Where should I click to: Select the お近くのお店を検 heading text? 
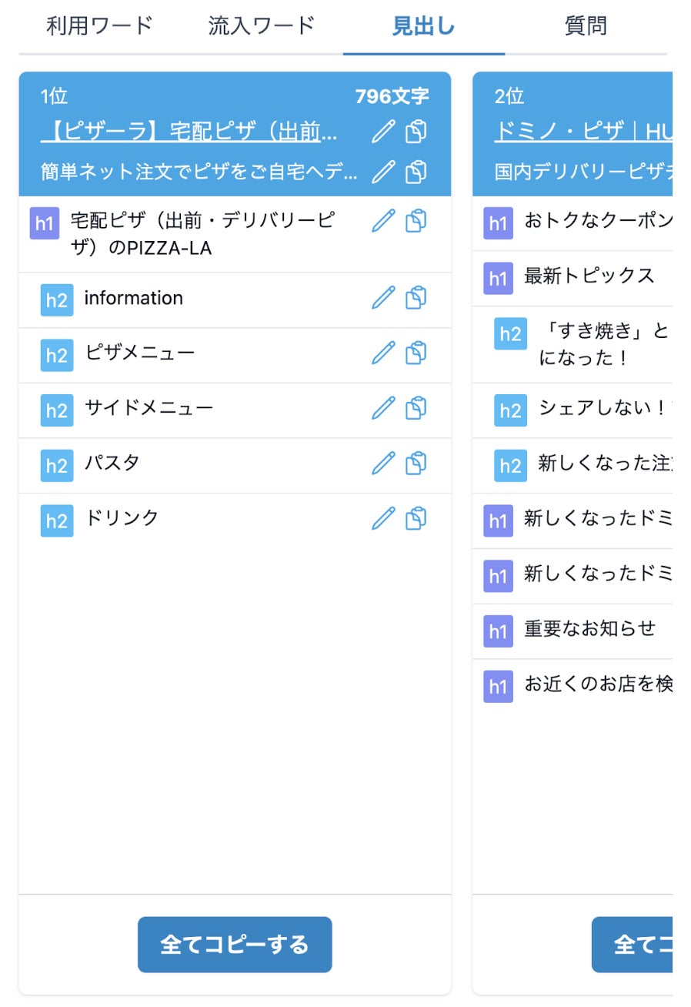pyautogui.click(x=598, y=684)
